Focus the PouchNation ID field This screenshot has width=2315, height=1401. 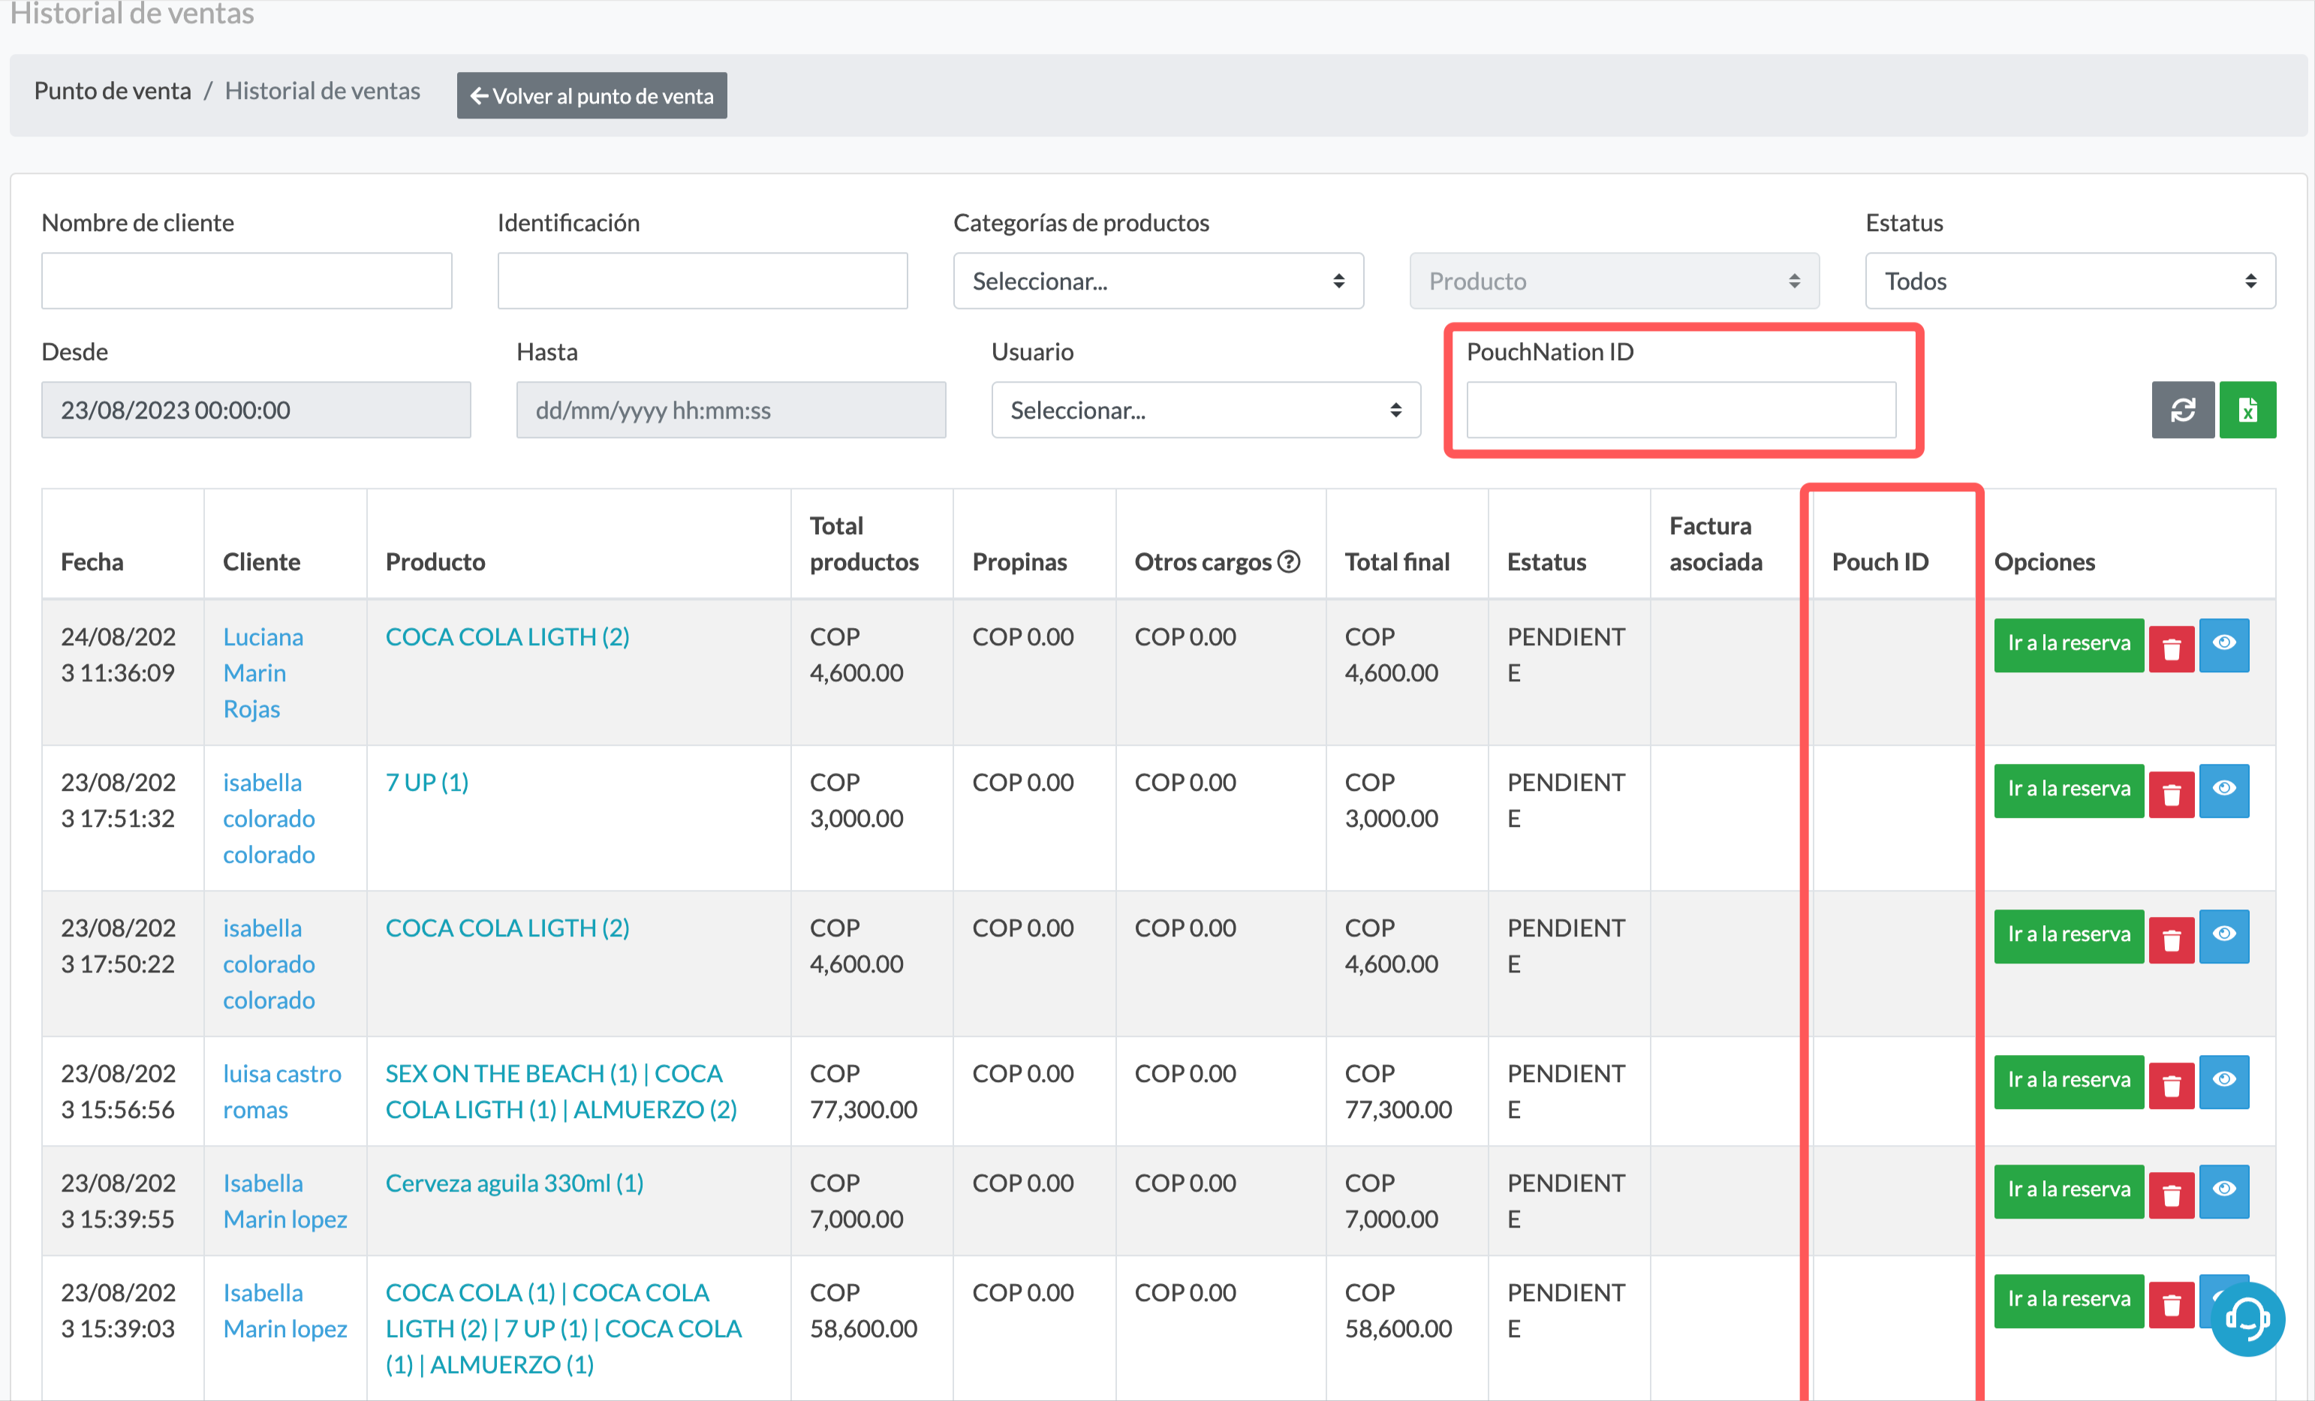pyautogui.click(x=1681, y=410)
